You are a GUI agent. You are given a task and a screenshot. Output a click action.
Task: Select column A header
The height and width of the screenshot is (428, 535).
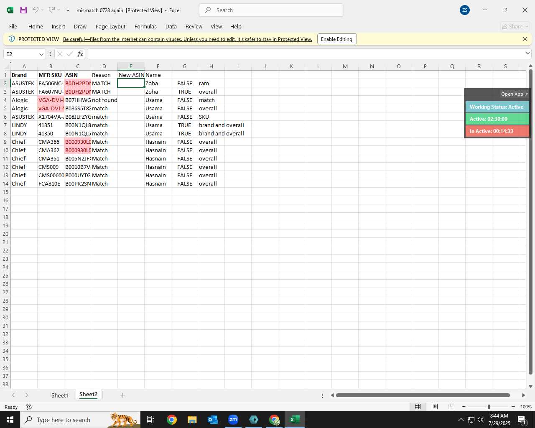(24, 66)
